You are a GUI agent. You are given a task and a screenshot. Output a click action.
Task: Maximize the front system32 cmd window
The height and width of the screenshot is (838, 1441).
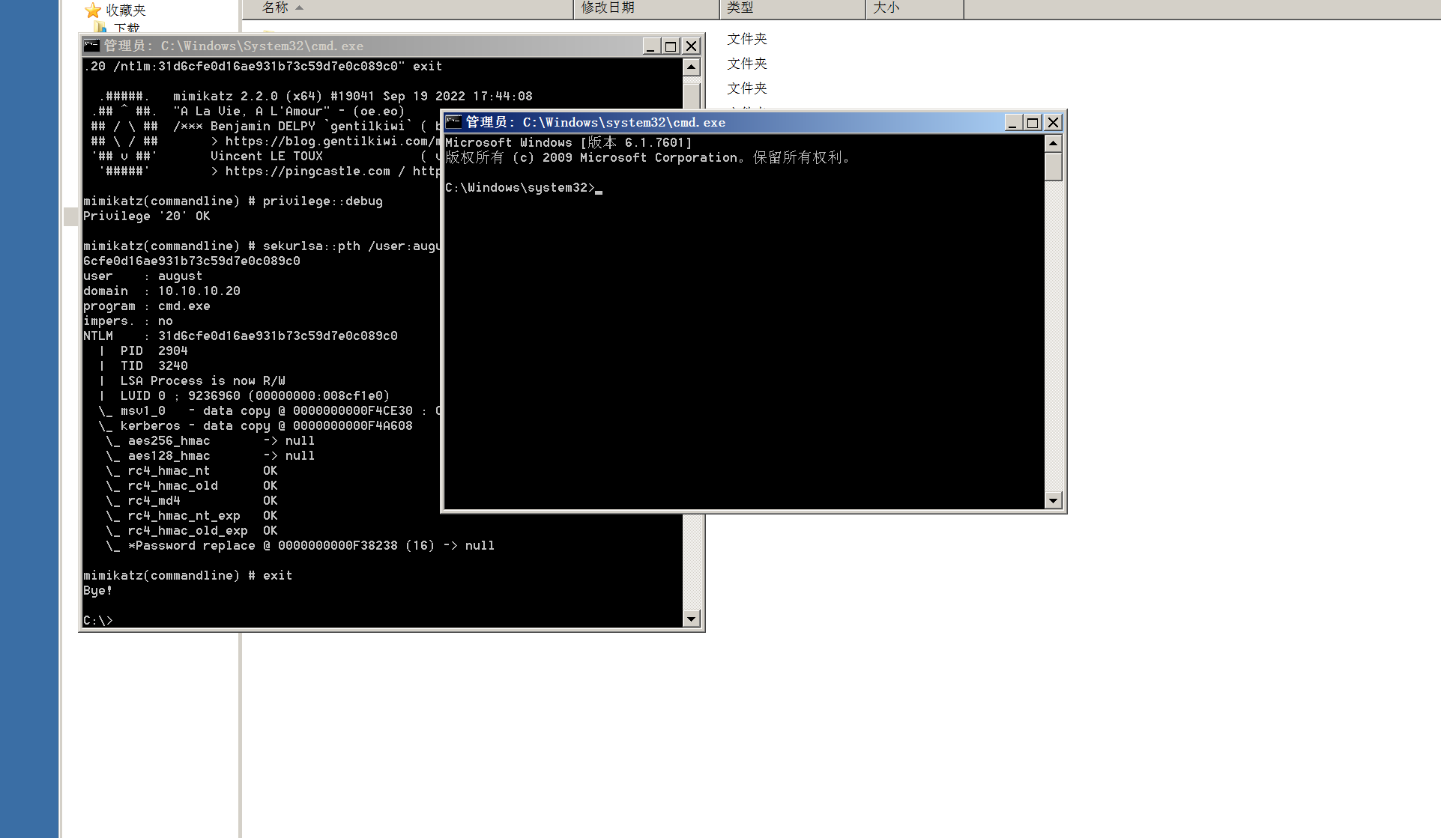point(1033,122)
